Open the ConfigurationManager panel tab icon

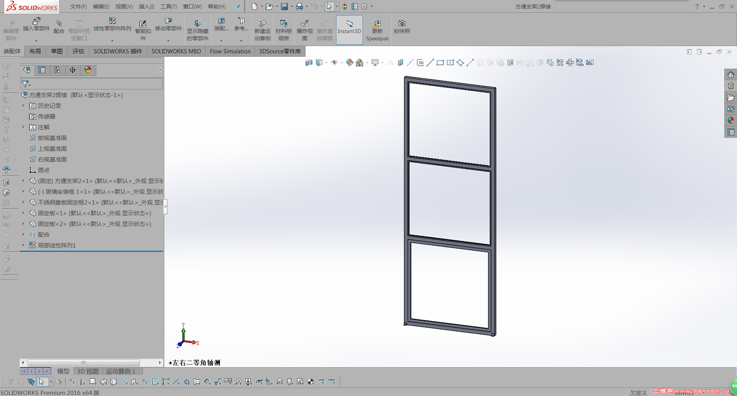coord(57,70)
